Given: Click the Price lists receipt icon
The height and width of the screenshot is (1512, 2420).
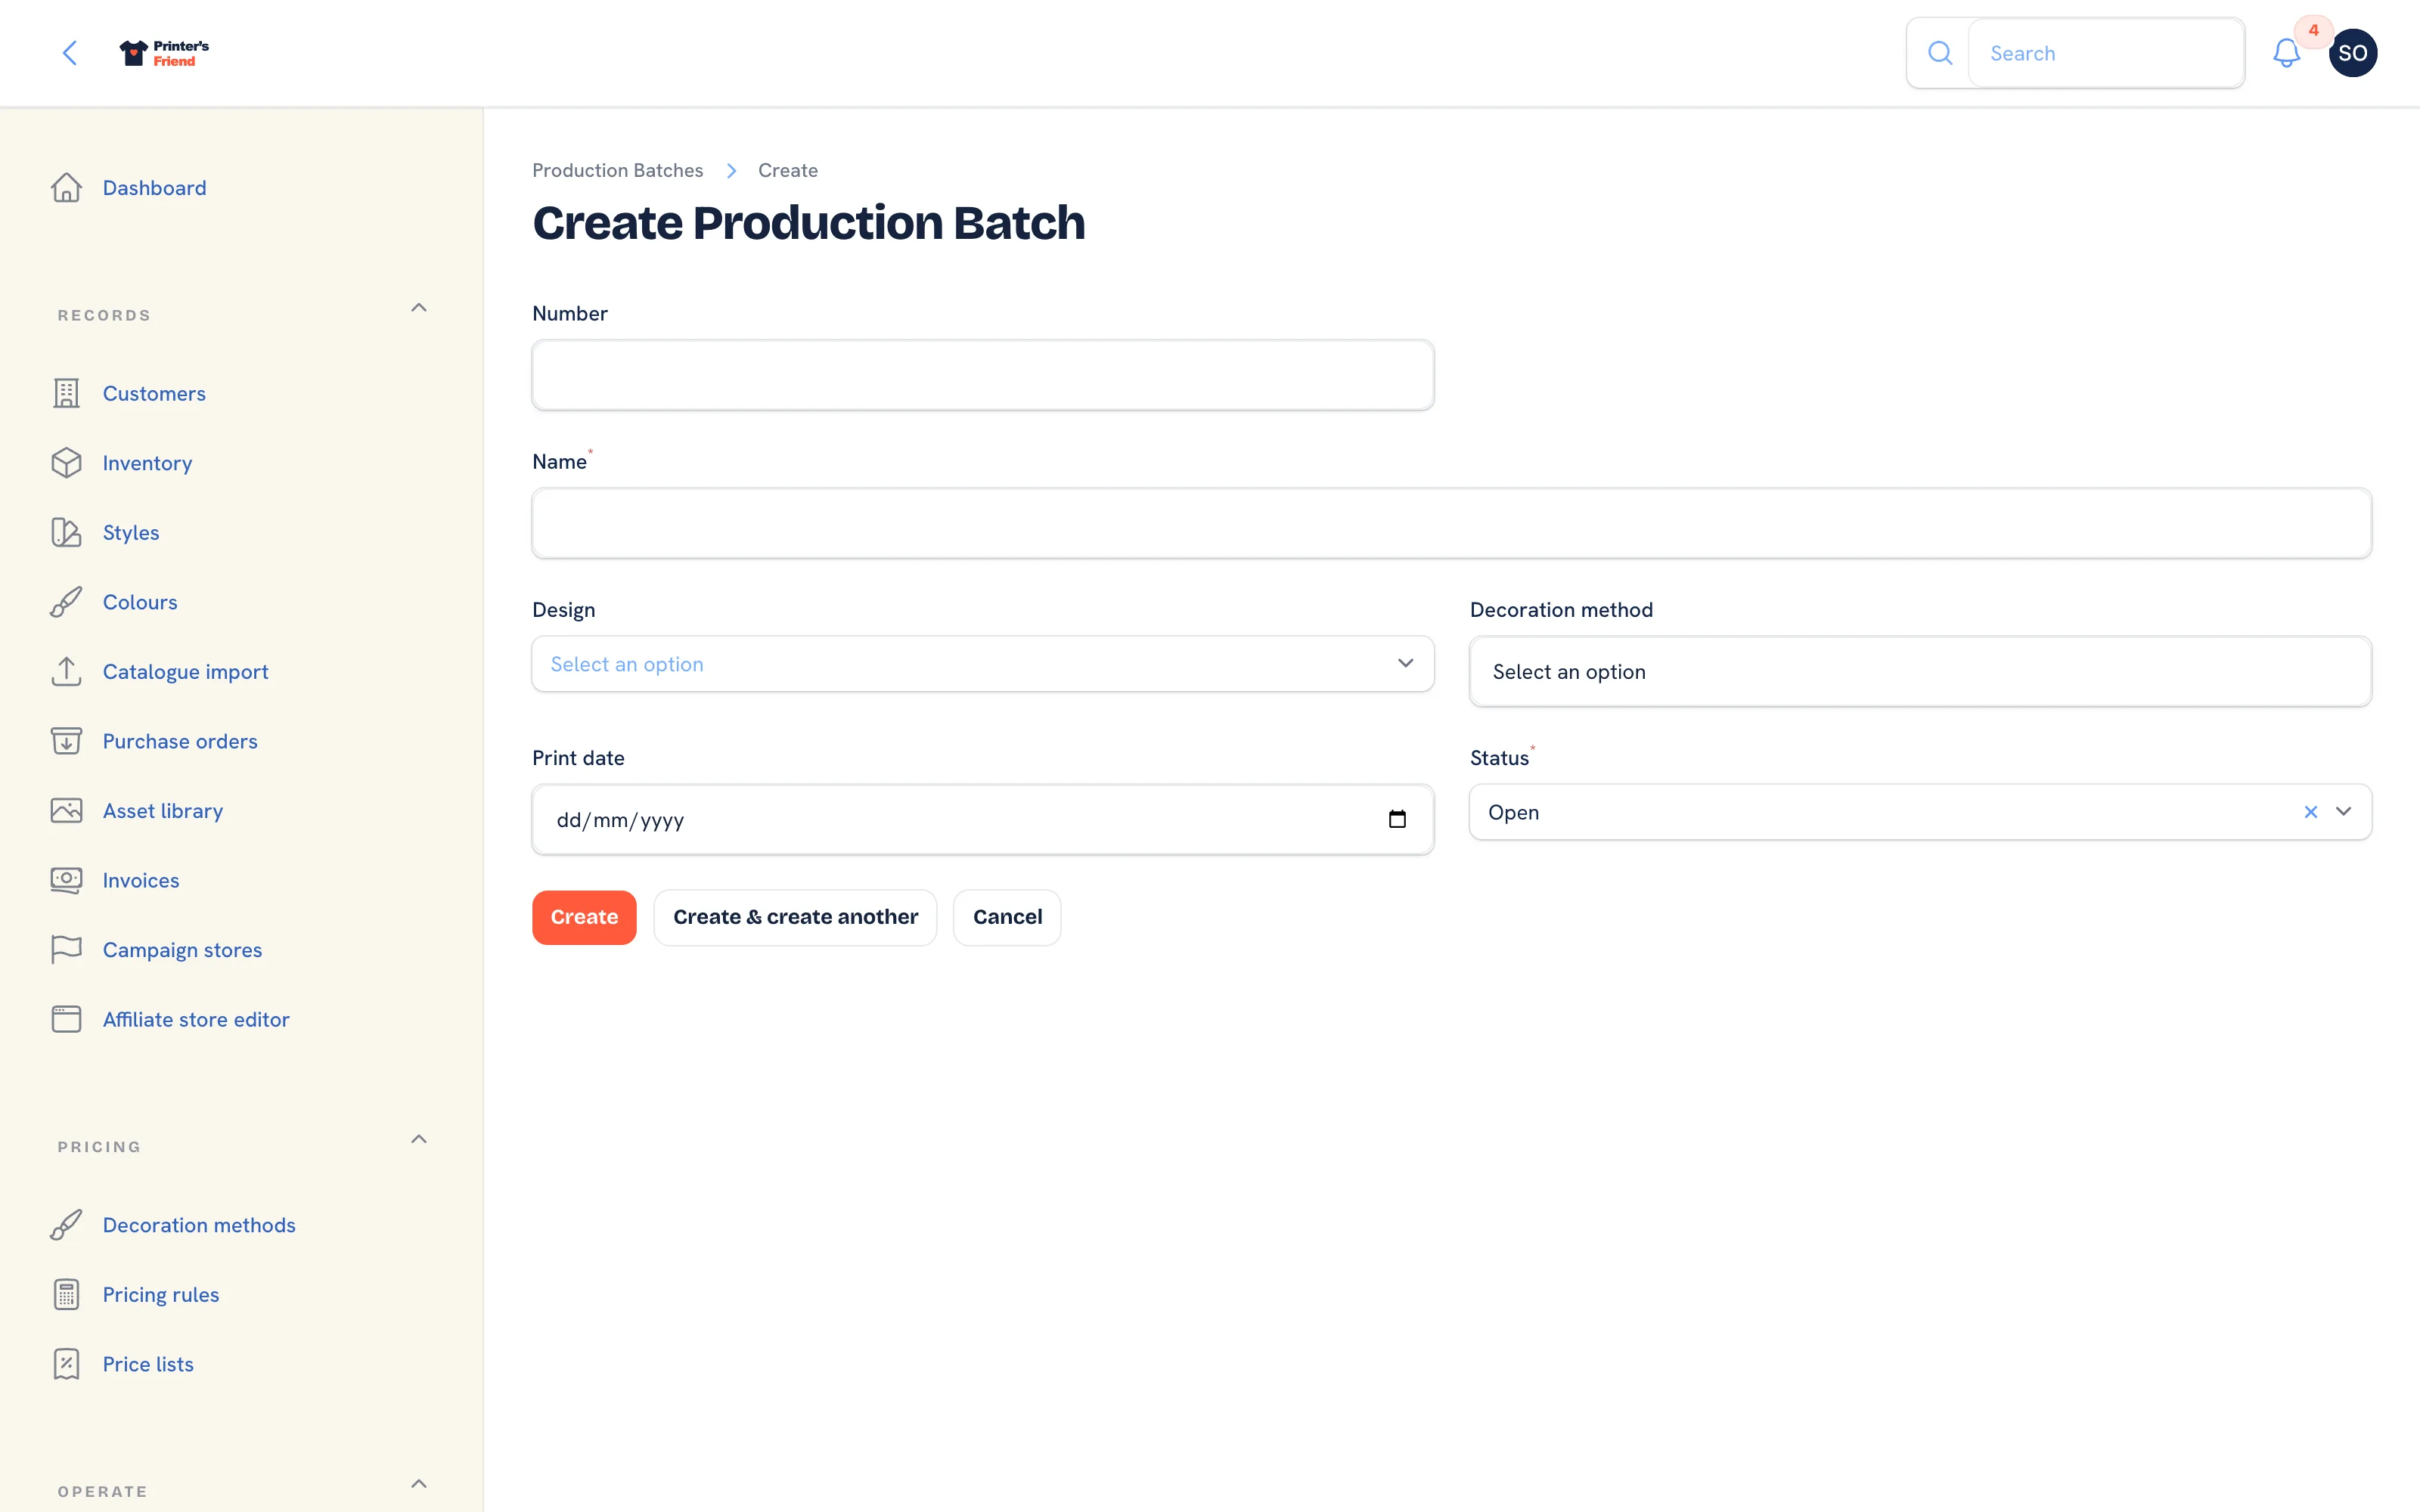Looking at the screenshot, I should [66, 1364].
